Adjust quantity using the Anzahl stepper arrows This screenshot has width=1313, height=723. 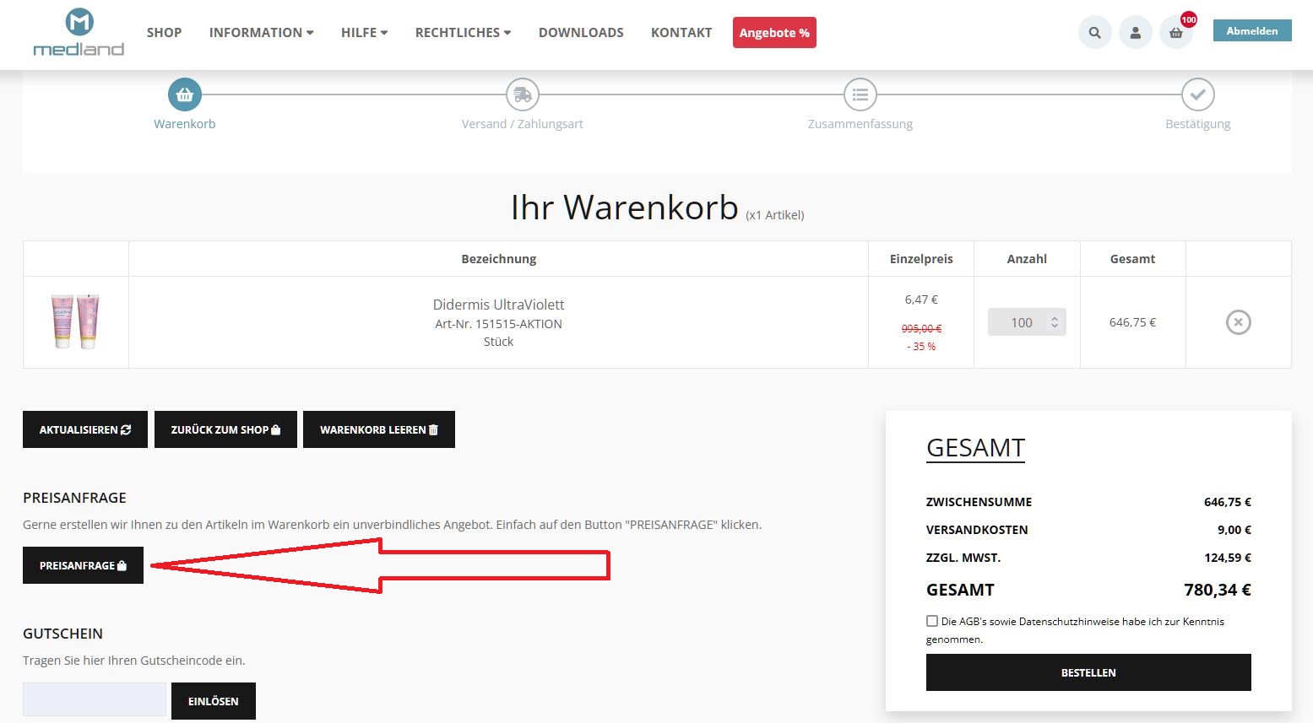1054,322
